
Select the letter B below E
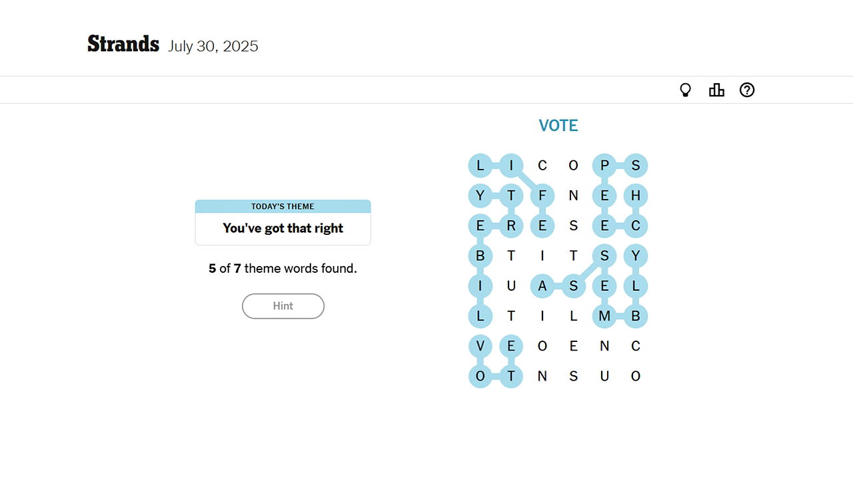point(480,255)
